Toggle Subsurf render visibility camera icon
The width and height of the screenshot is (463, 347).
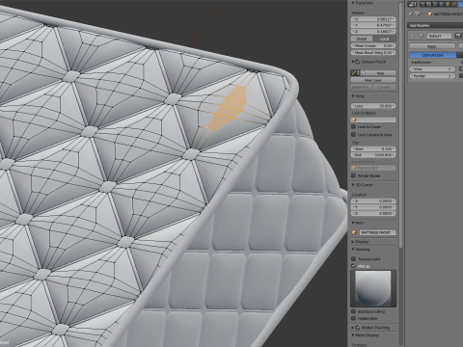[x=459, y=36]
